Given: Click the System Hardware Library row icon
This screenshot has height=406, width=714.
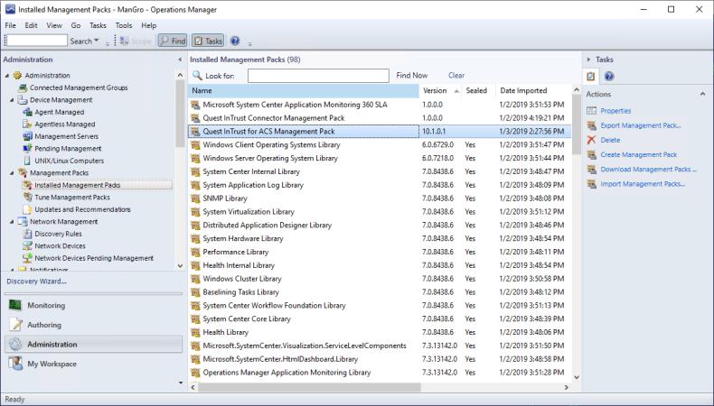Looking at the screenshot, I should 195,239.
